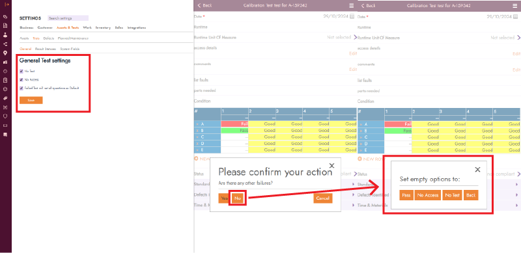Open the Integrations settings tab

click(x=137, y=27)
